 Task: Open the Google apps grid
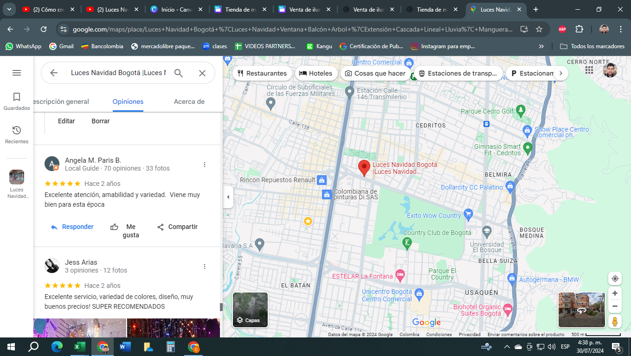point(589,70)
